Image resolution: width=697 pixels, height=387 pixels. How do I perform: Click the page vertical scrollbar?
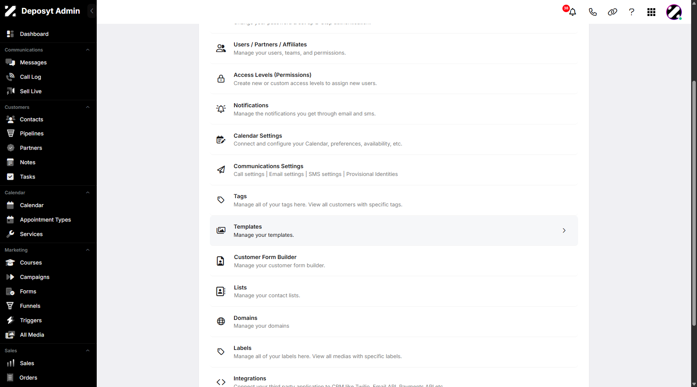coord(694,203)
